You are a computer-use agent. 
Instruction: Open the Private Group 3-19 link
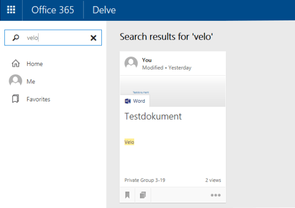click(x=144, y=180)
